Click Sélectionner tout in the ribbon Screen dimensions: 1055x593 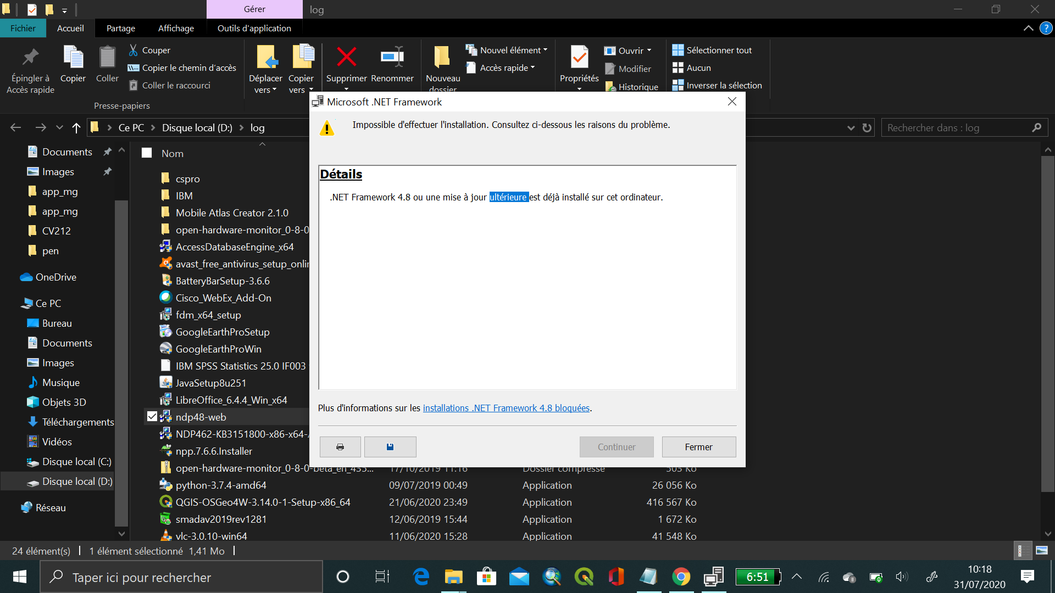(712, 50)
